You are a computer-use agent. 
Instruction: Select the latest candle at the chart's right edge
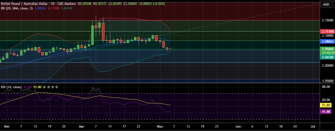click(x=170, y=49)
